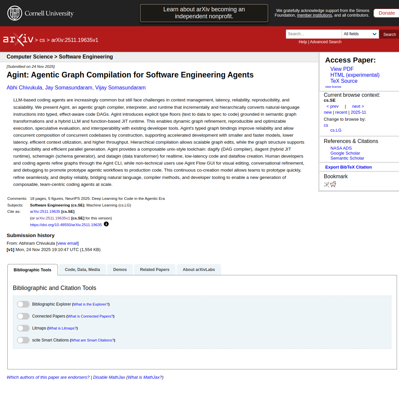Viewport: 399px width, 399px height.
Task: Browse by cs category link
Action: pos(326,125)
